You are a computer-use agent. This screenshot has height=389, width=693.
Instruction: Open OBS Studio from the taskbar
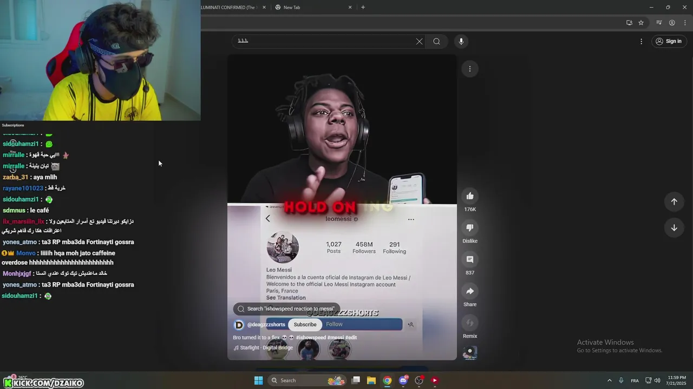(419, 380)
